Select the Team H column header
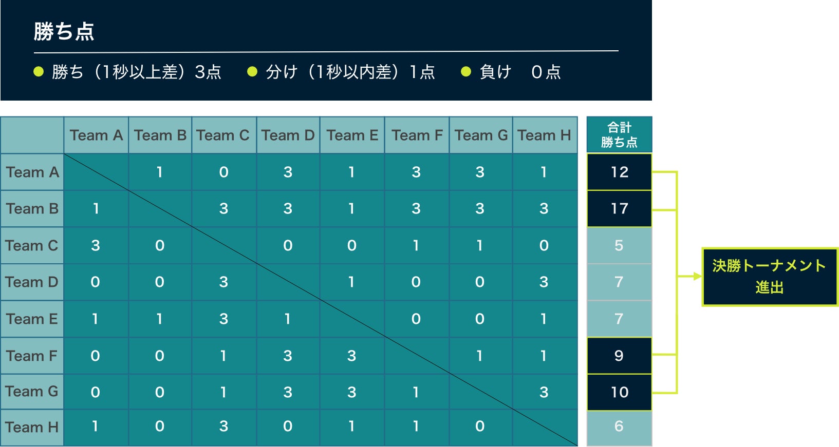This screenshot has width=839, height=447. point(545,135)
